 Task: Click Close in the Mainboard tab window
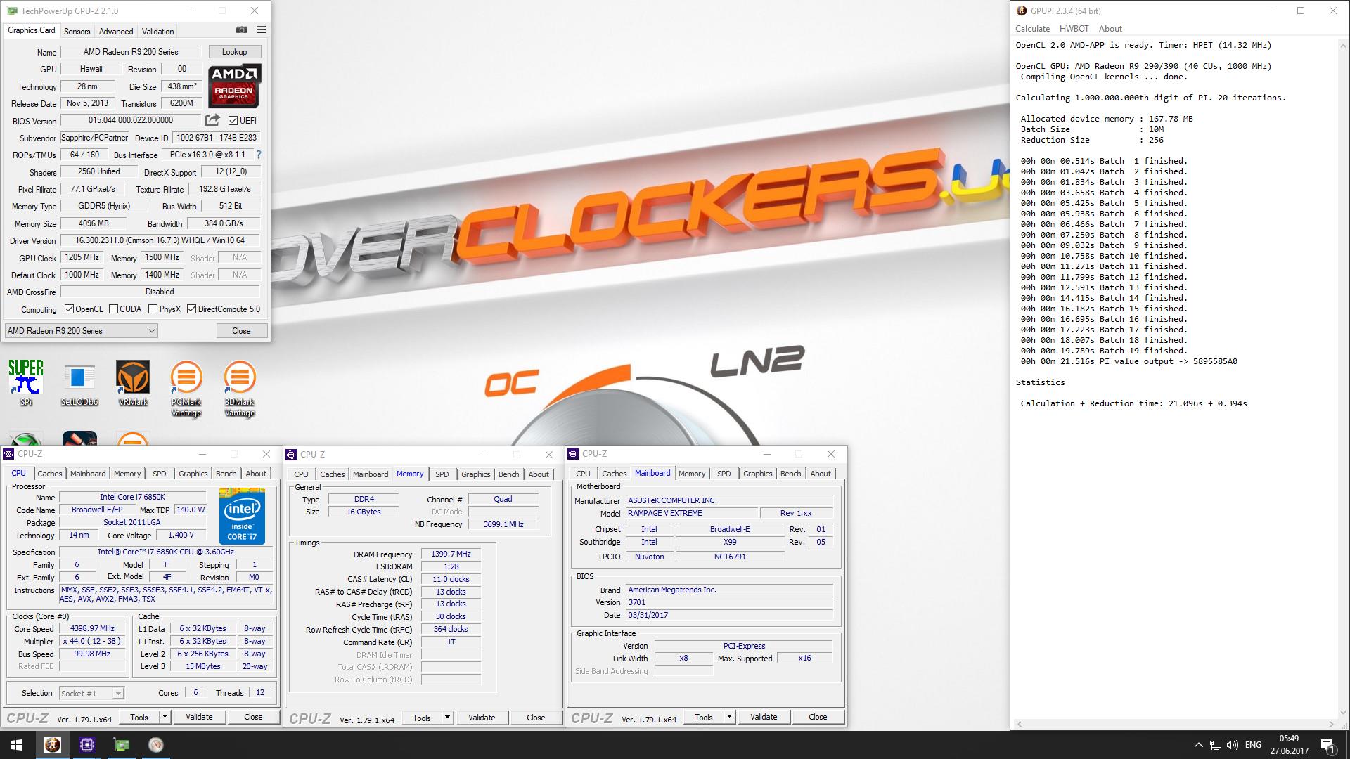818,717
